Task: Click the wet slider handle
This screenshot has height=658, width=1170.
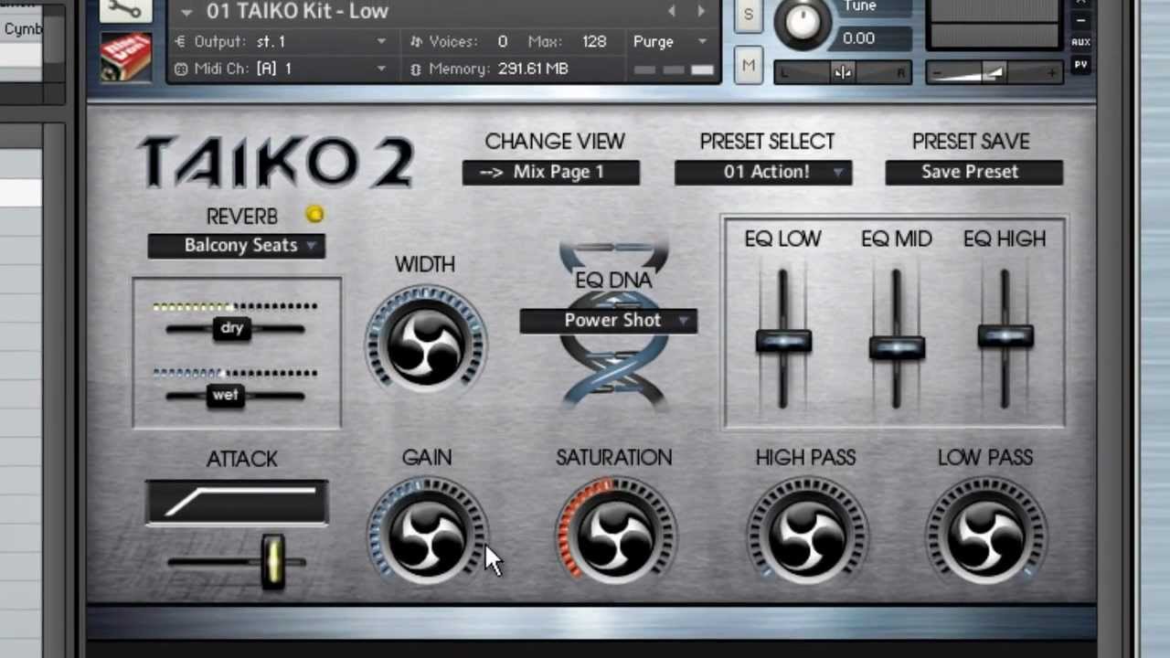Action: point(226,396)
